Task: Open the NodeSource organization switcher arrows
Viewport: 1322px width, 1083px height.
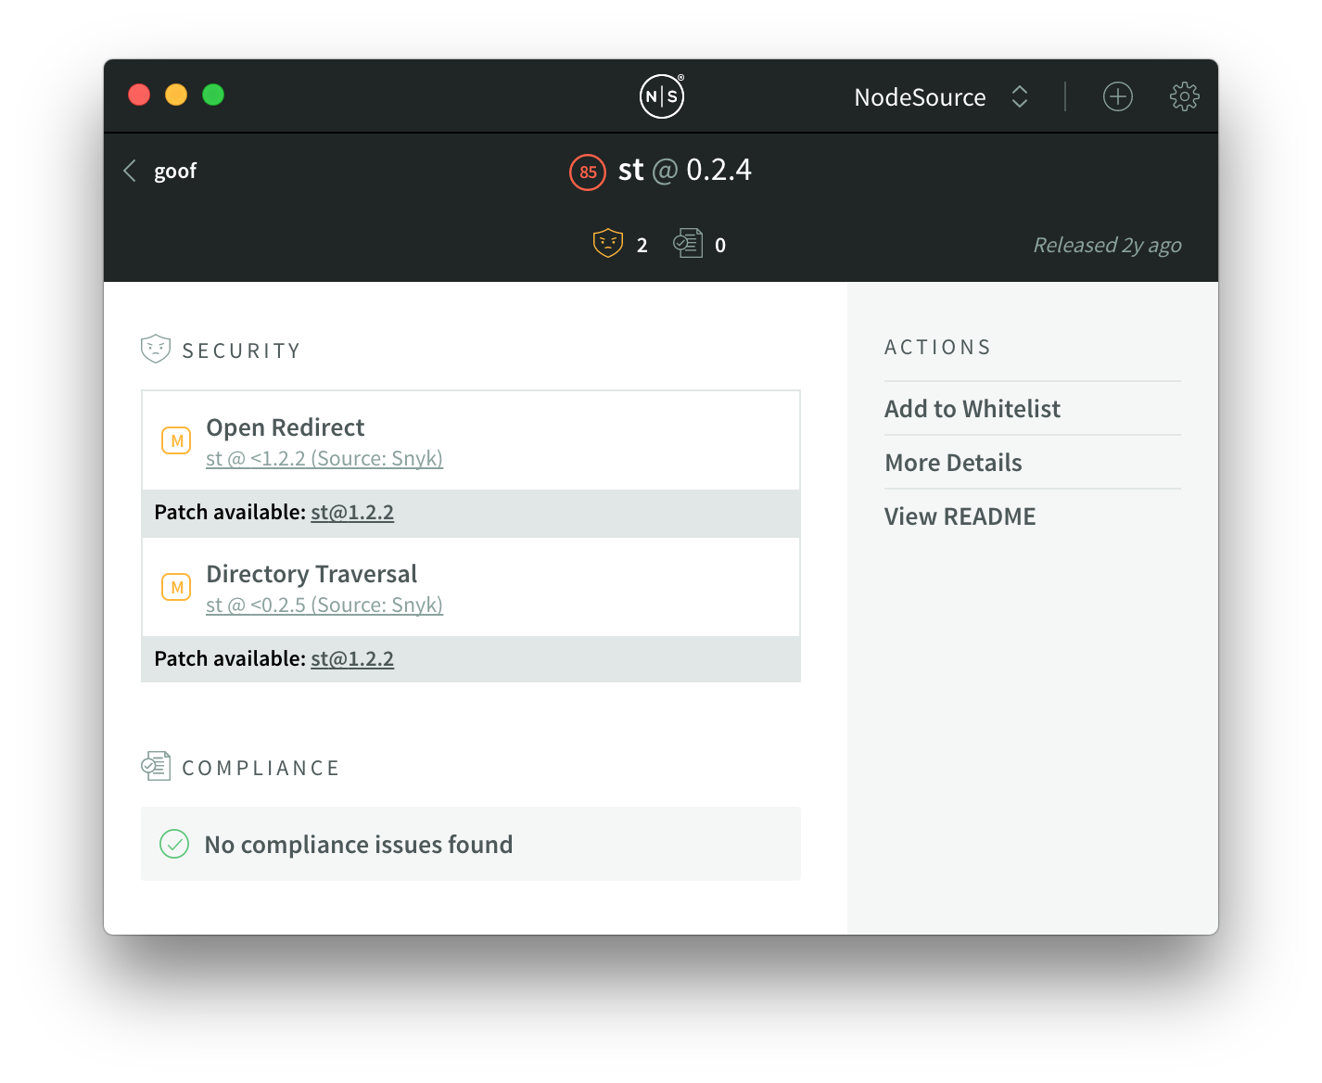Action: (1020, 96)
